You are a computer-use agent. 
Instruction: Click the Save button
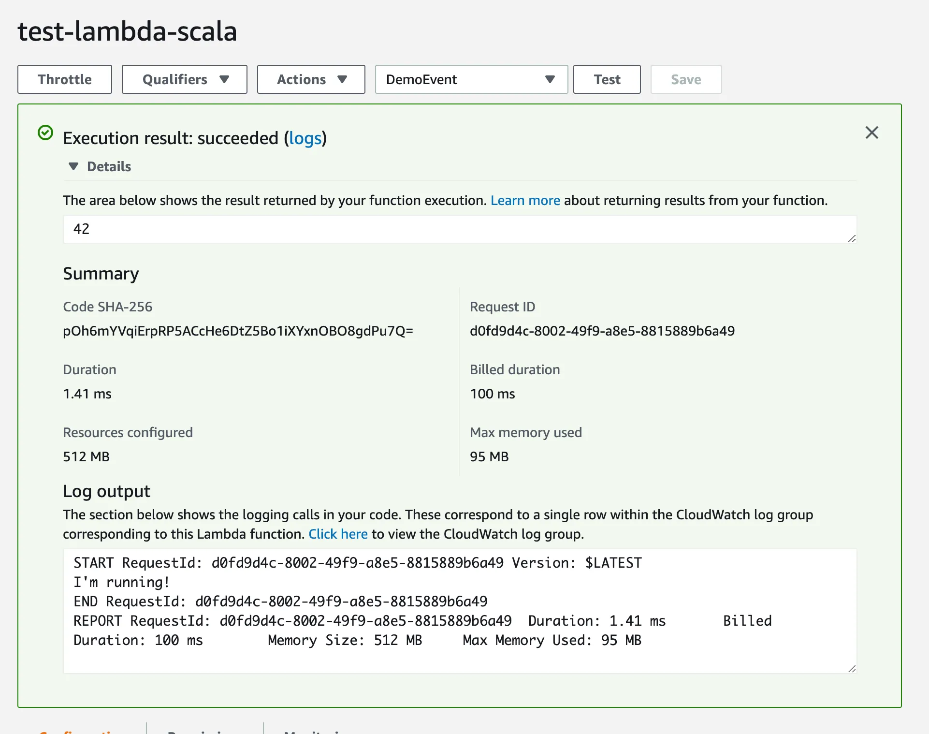click(685, 79)
